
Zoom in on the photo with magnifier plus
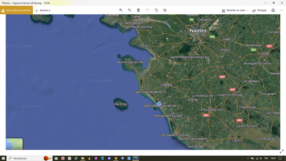coord(121,10)
